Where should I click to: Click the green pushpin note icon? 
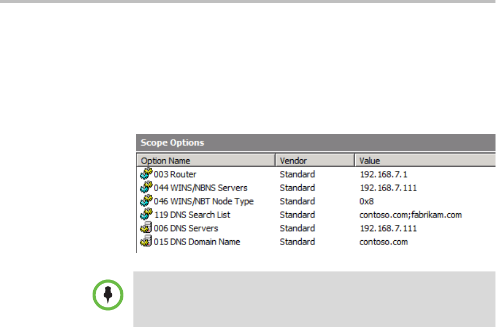click(108, 295)
